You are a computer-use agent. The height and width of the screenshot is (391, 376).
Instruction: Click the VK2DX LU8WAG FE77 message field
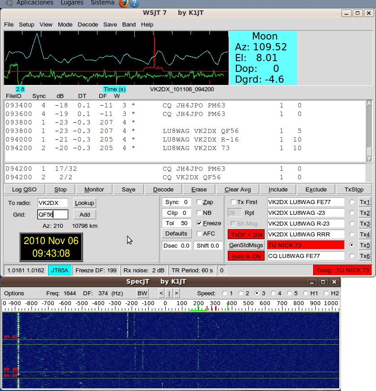[x=306, y=202]
